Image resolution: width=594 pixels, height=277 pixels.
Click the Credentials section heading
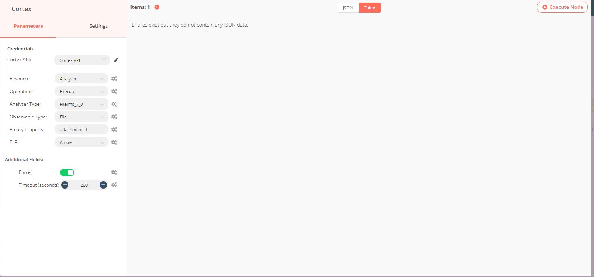tap(20, 49)
